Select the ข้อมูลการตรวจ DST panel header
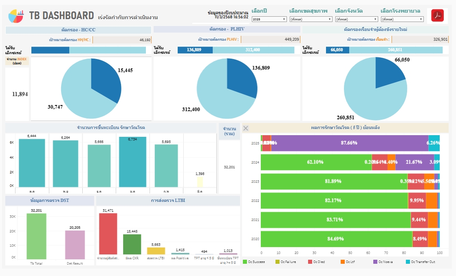 pos(48,200)
